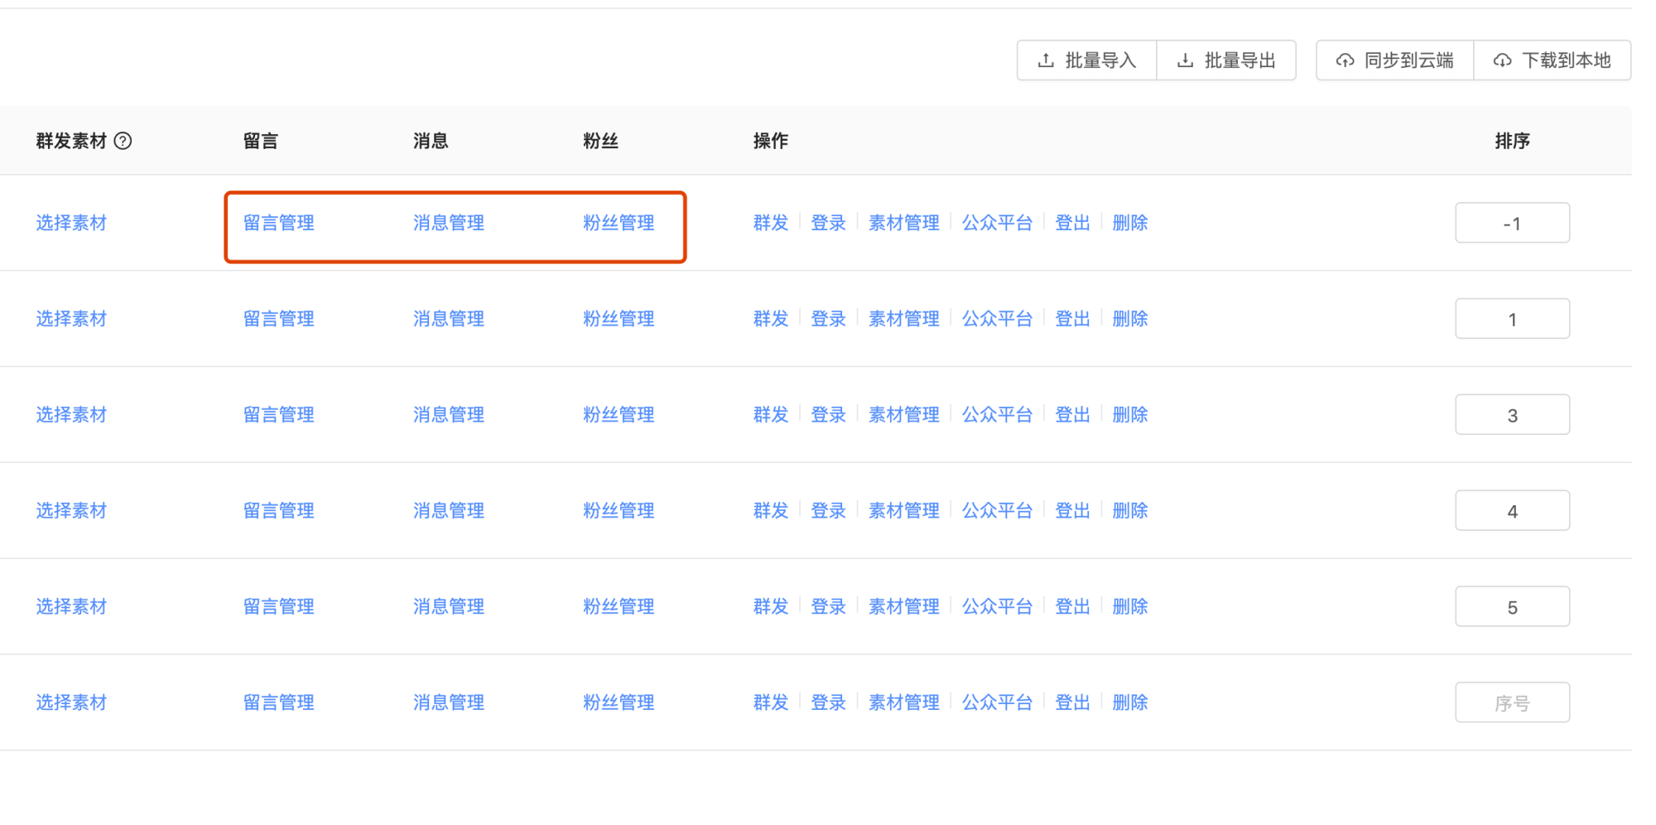Click 批量导入 to bulk import accounts

coord(1086,60)
